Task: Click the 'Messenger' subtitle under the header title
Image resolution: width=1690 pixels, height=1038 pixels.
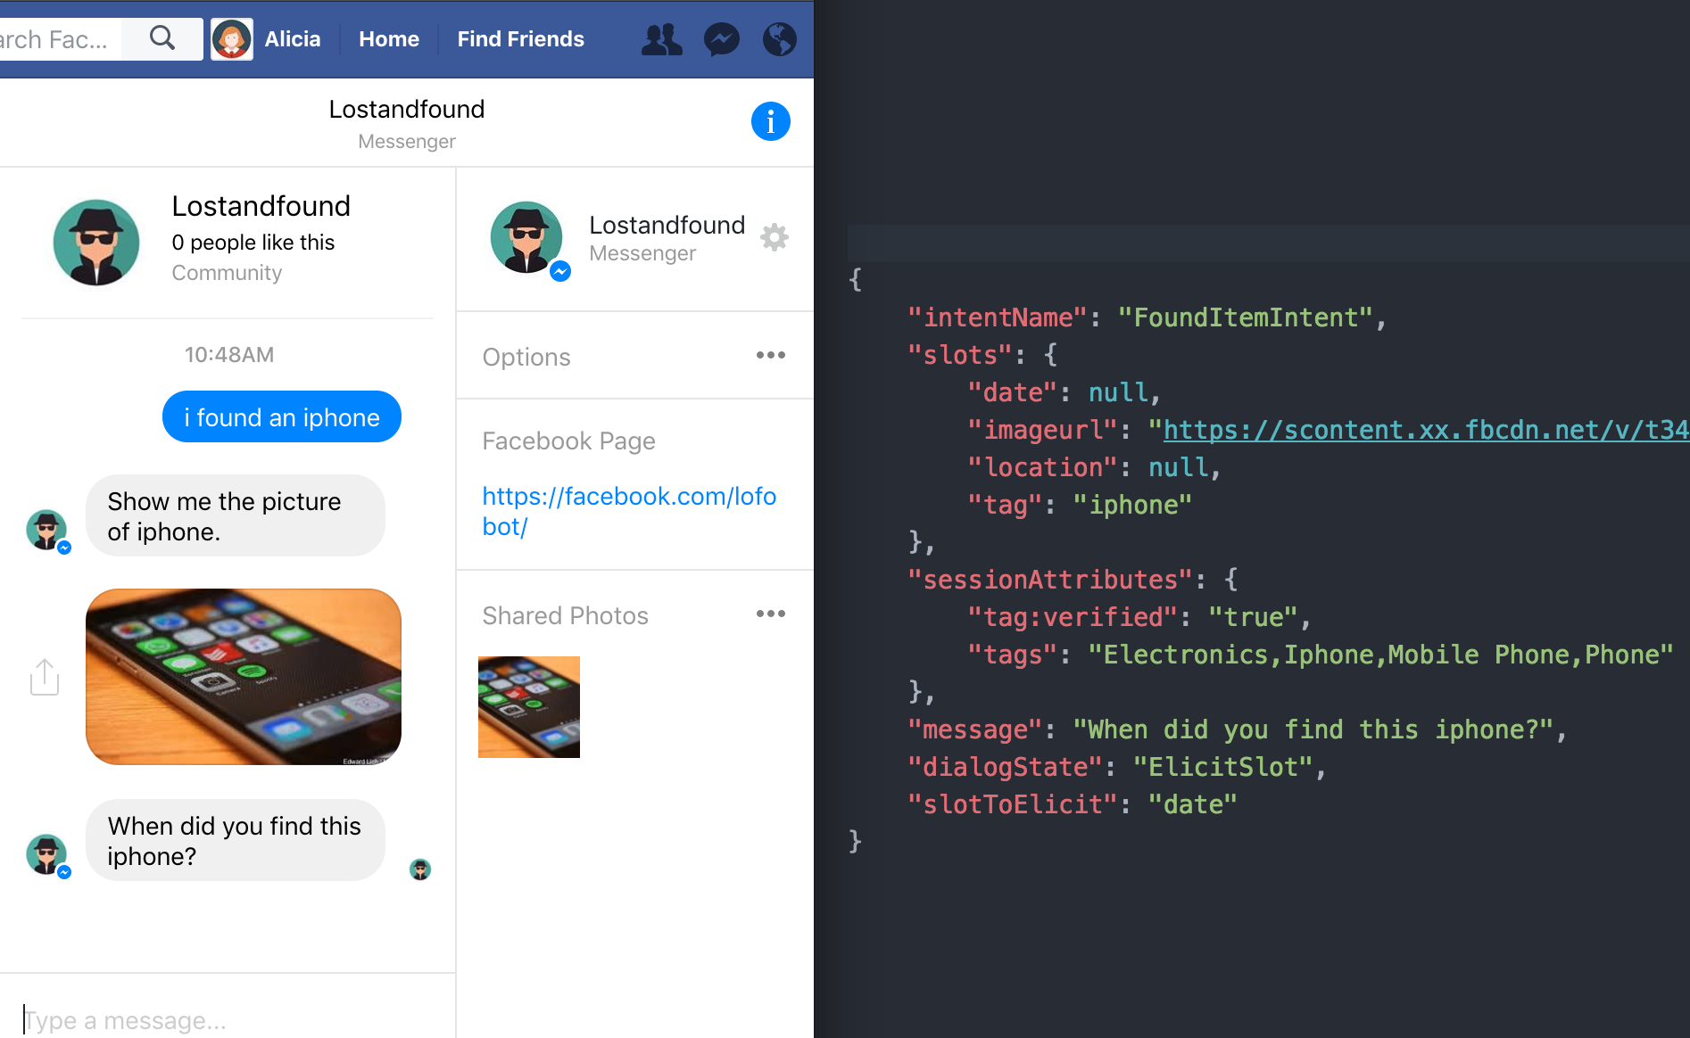Action: click(407, 142)
